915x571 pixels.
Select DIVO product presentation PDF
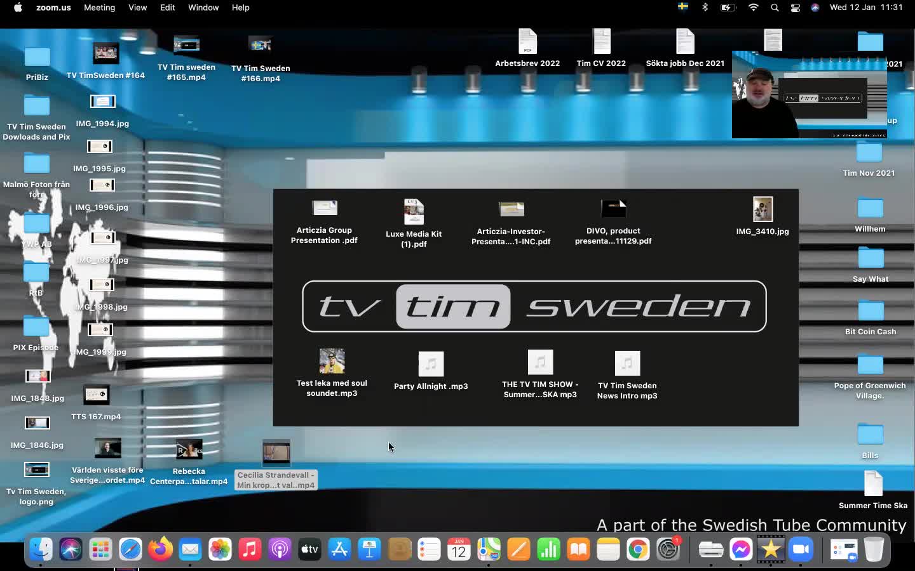(x=613, y=222)
